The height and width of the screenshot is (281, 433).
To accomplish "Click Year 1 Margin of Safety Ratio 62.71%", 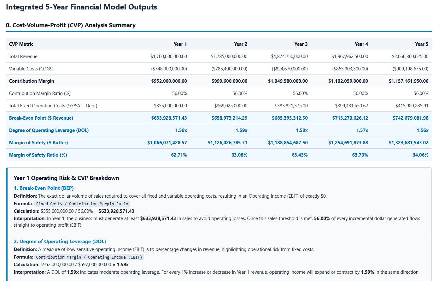I will (x=179, y=155).
